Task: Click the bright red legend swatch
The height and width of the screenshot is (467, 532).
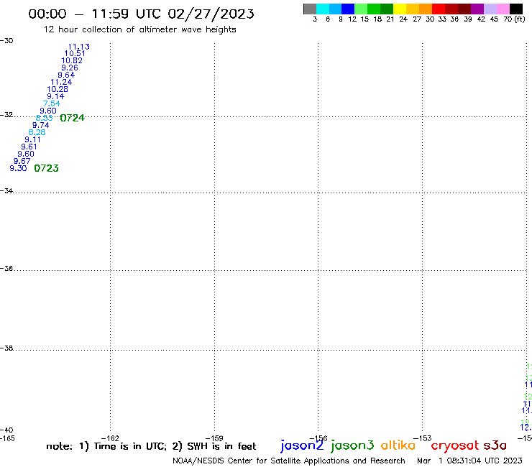Action: tap(439, 9)
